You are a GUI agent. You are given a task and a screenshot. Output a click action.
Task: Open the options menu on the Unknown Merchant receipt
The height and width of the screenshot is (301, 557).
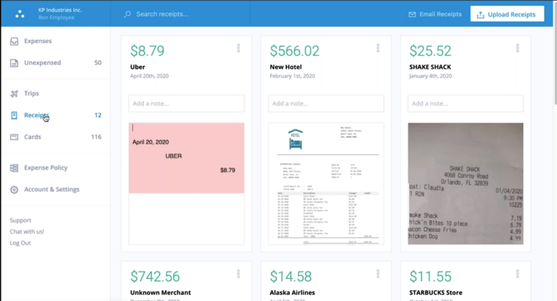tap(238, 274)
